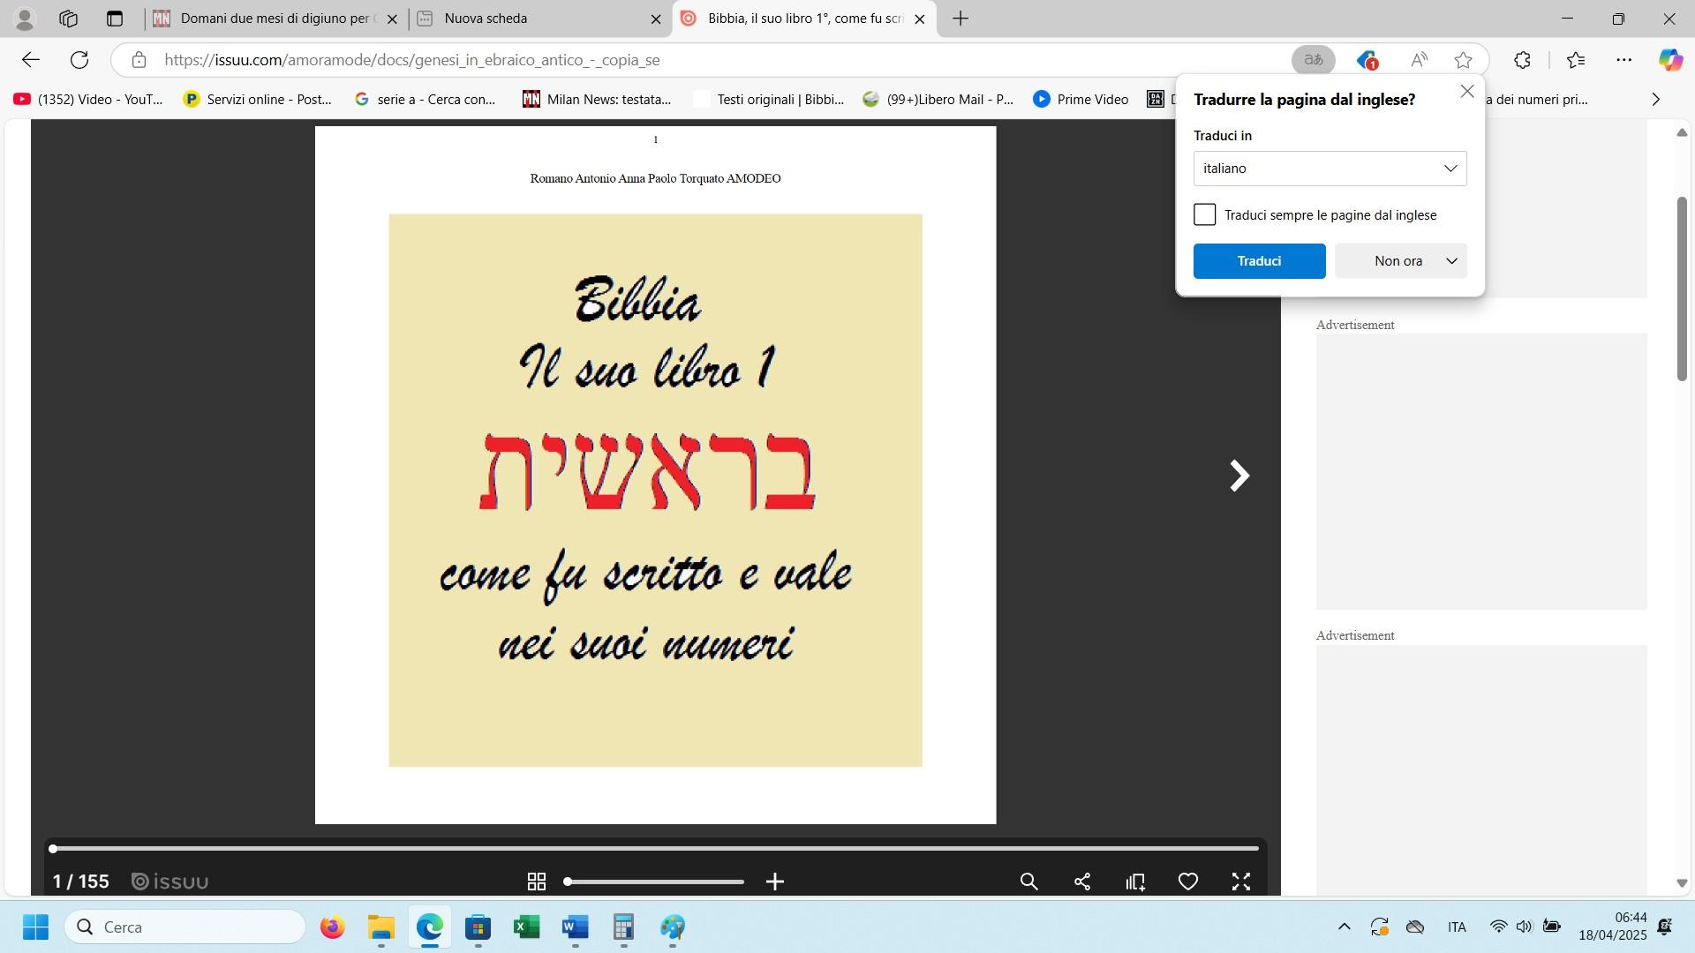Check 'Traduci sempre le pagine dal inglese'
Viewport: 1695px width, 953px height.
click(1204, 214)
